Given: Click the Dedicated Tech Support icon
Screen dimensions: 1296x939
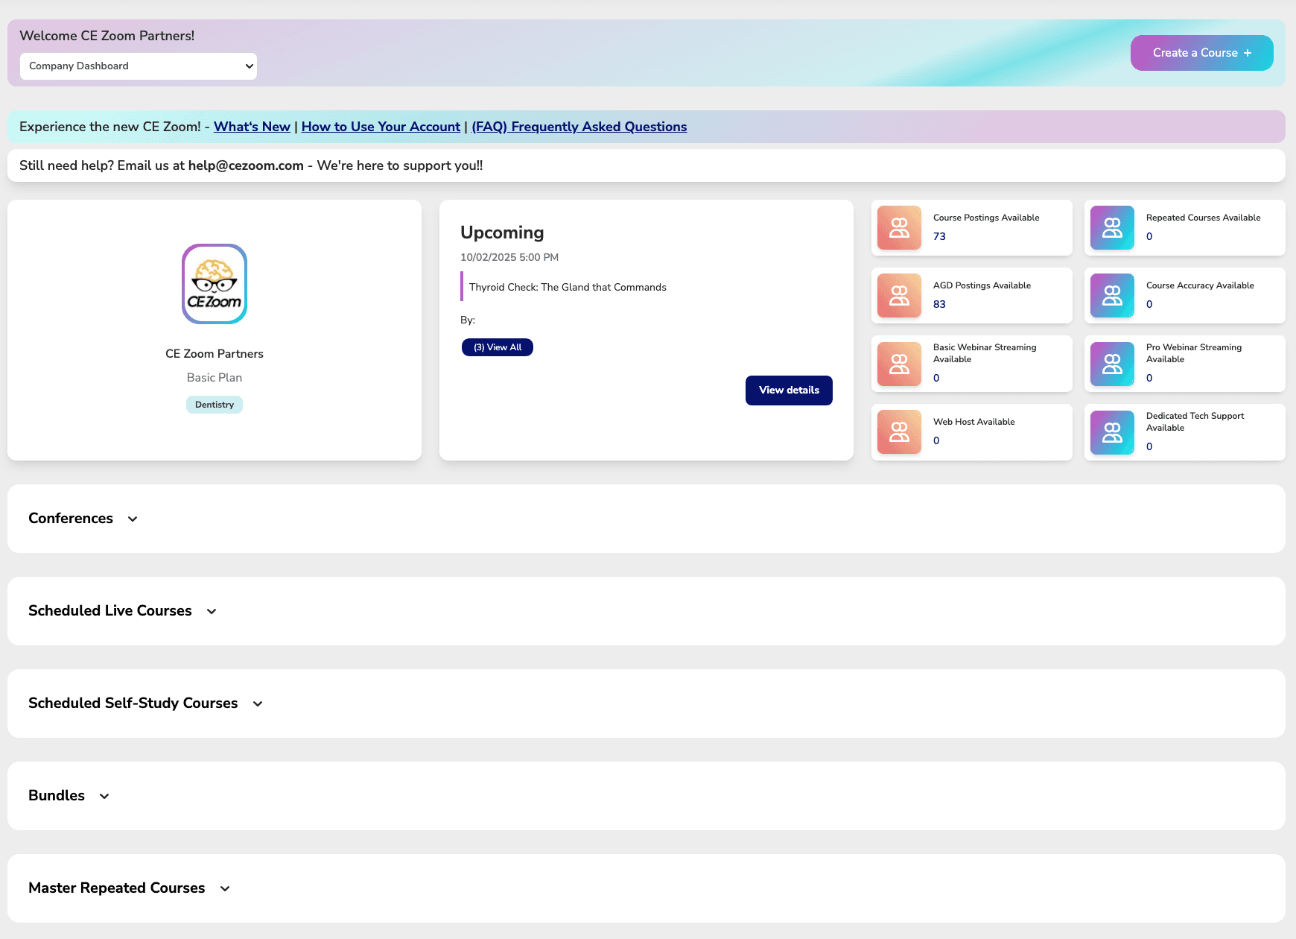Looking at the screenshot, I should click(x=1112, y=432).
